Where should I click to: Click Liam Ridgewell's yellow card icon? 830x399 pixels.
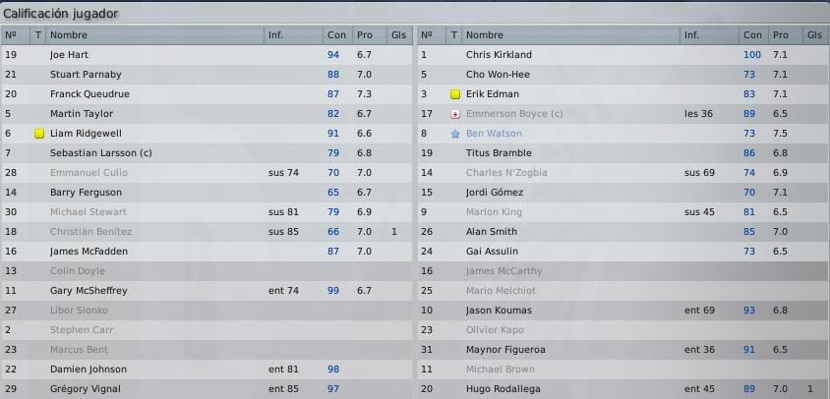[38, 134]
